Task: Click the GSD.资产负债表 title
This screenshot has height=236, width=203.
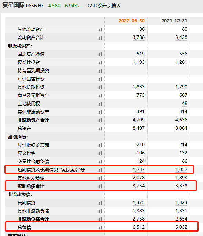Action: (104, 6)
